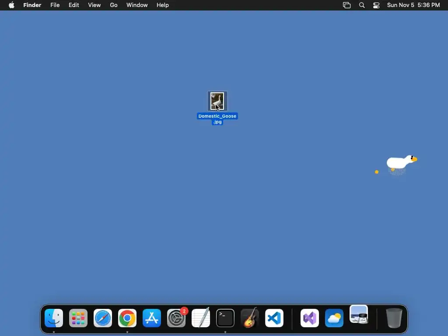Switch to Terminal in the Dock
Viewport: 448px width, 336px height.
click(225, 318)
